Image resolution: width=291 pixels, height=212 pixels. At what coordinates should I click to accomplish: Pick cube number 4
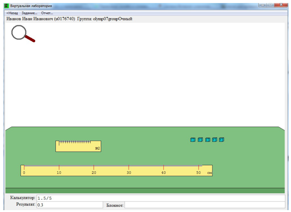pyautogui.click(x=214, y=140)
